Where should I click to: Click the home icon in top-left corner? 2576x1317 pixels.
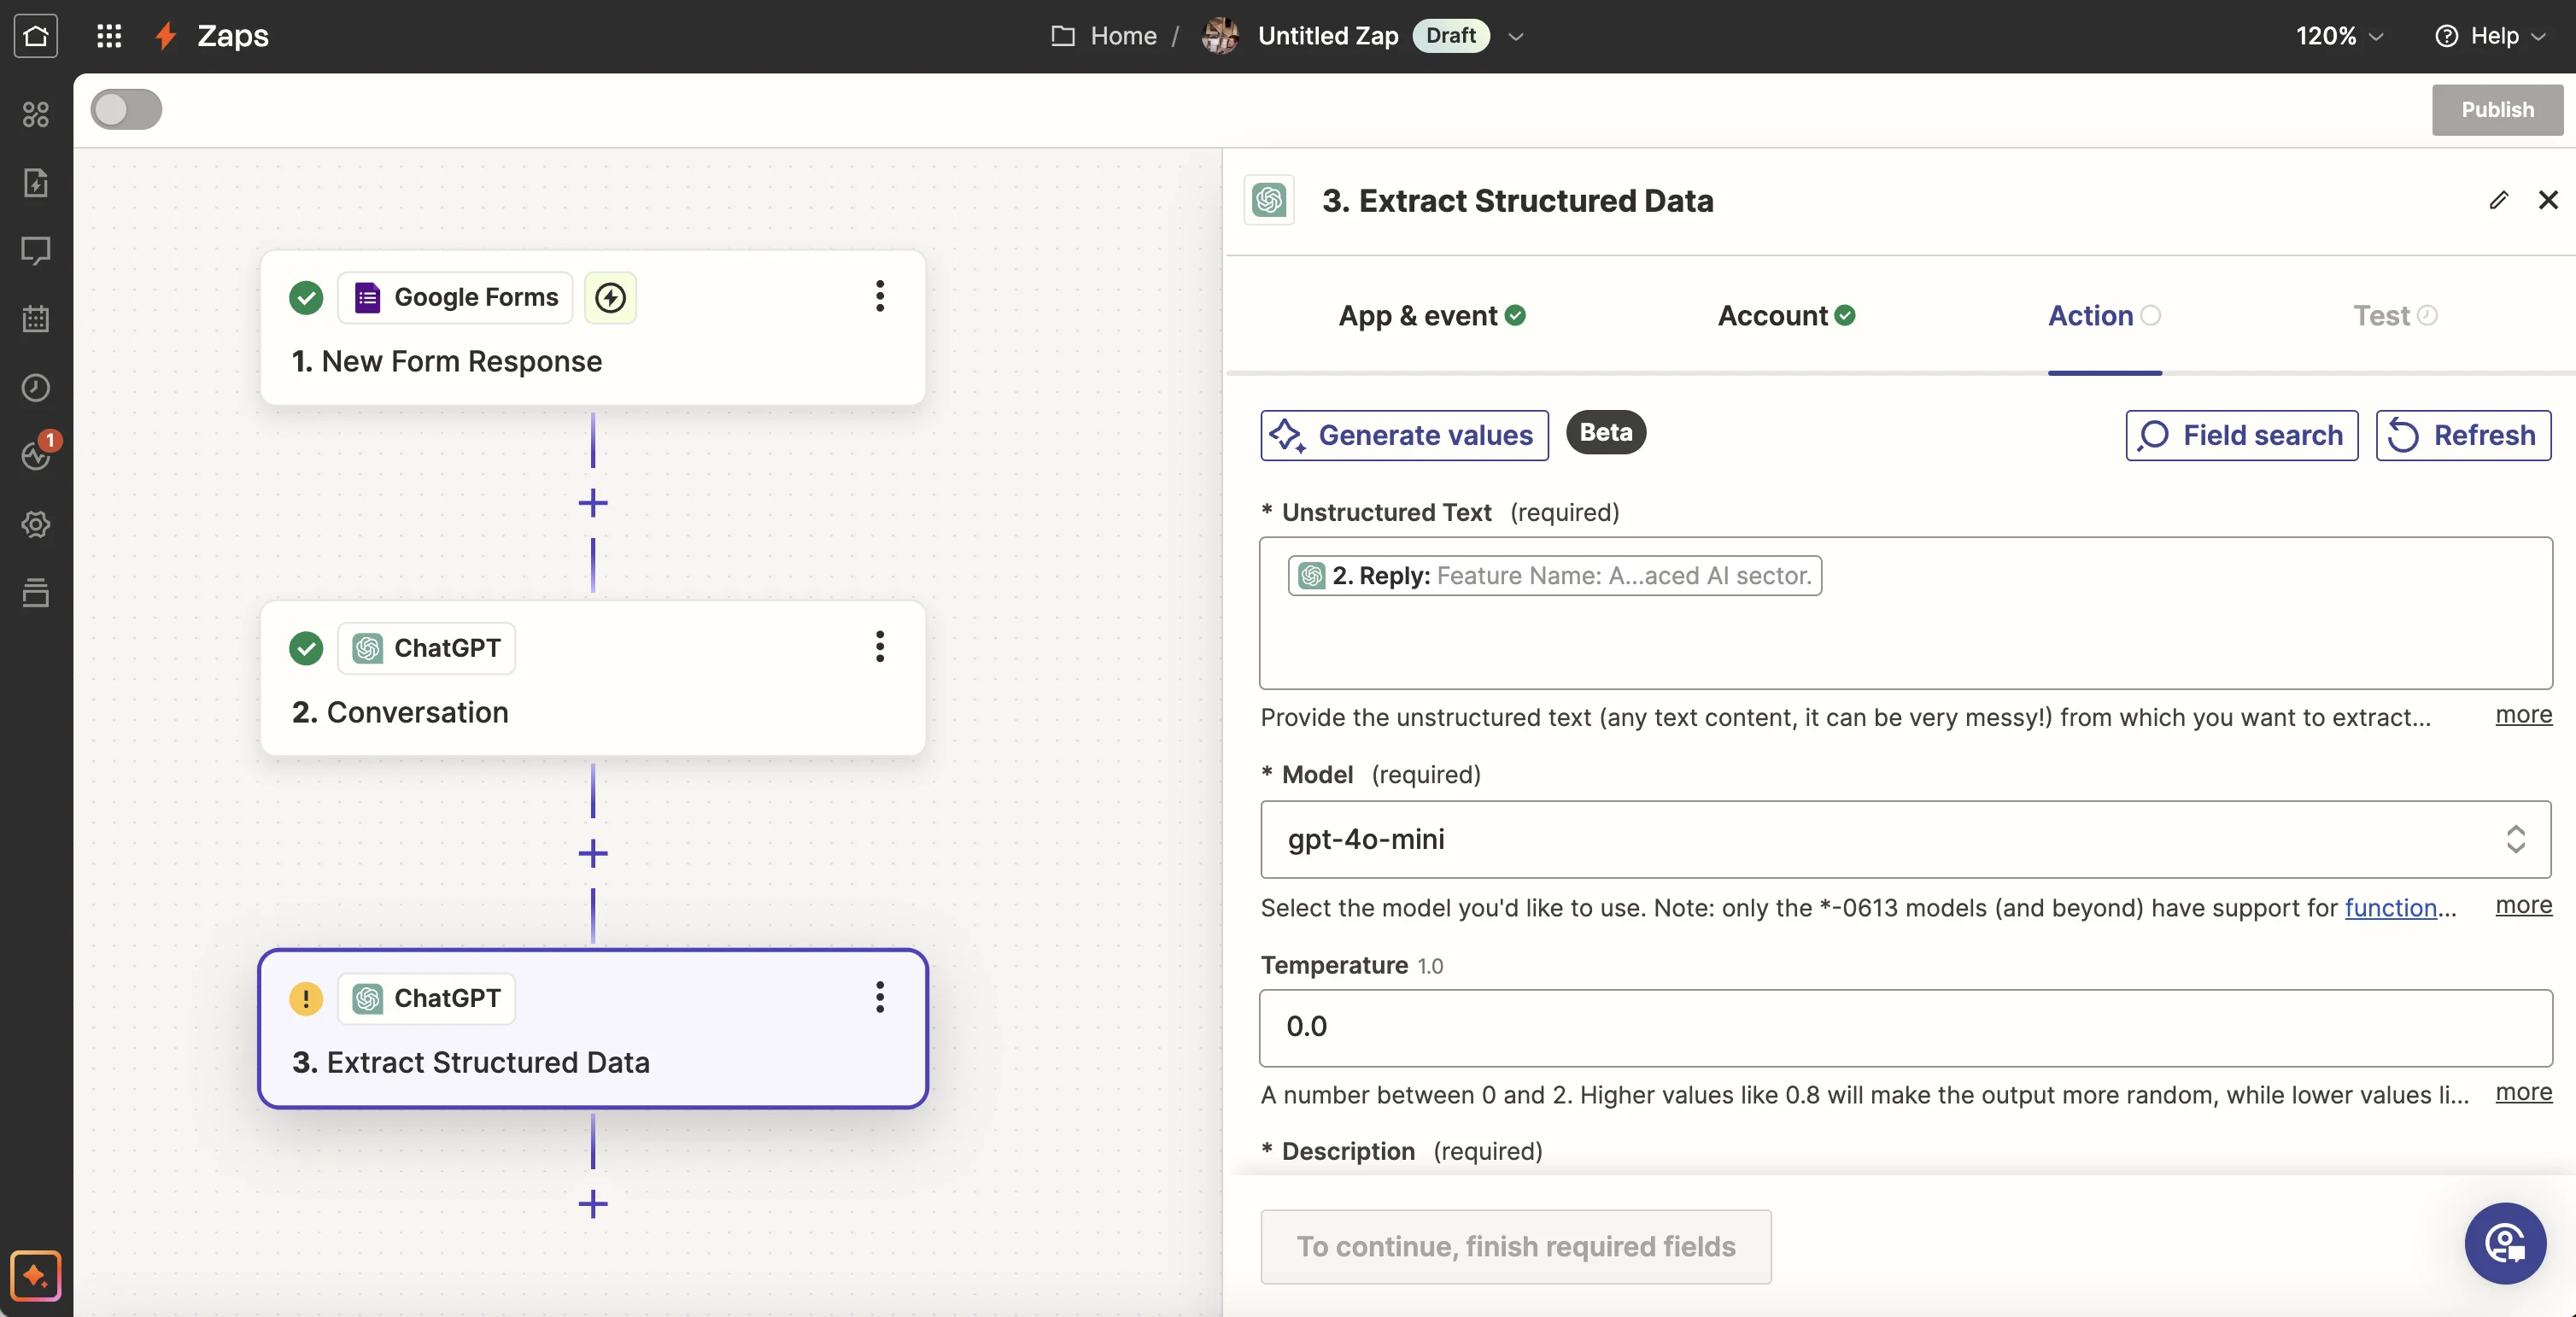pyautogui.click(x=36, y=36)
